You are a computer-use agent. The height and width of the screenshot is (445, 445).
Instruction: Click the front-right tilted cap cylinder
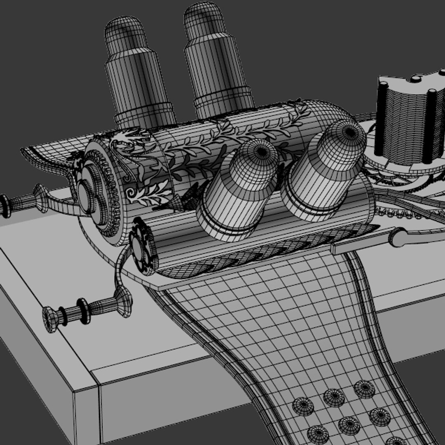[323, 170]
